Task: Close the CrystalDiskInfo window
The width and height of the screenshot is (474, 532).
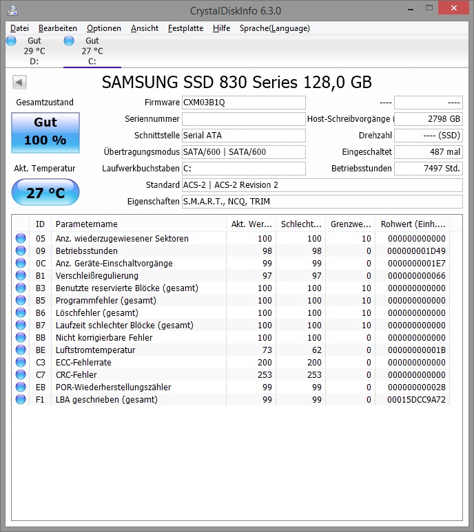Action: [x=453, y=8]
